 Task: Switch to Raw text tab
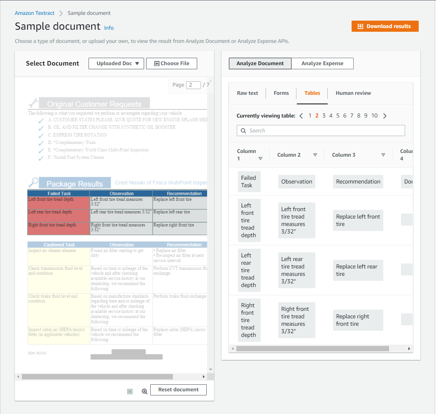pos(247,93)
